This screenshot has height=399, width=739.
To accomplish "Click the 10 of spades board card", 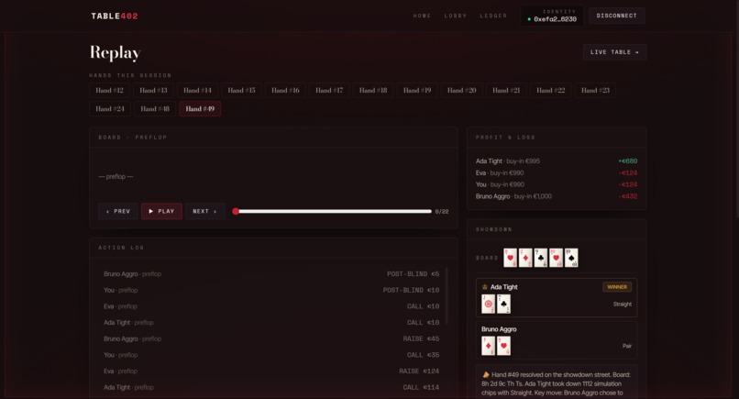I will tap(571, 258).
